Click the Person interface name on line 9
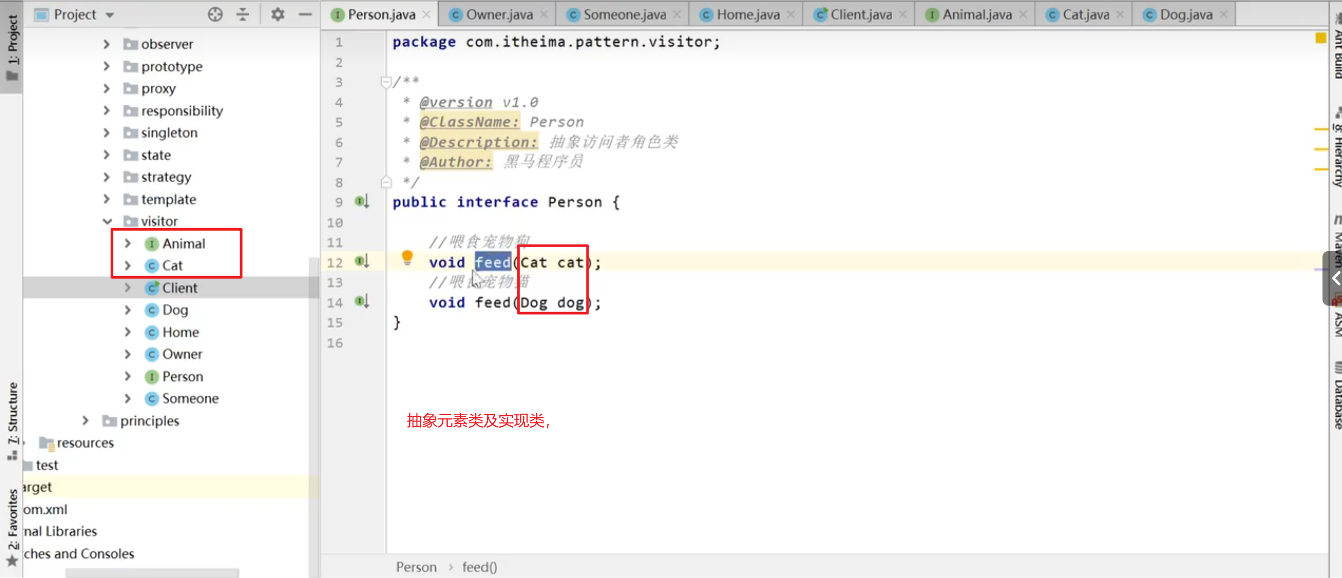The width and height of the screenshot is (1342, 578). tap(575, 202)
